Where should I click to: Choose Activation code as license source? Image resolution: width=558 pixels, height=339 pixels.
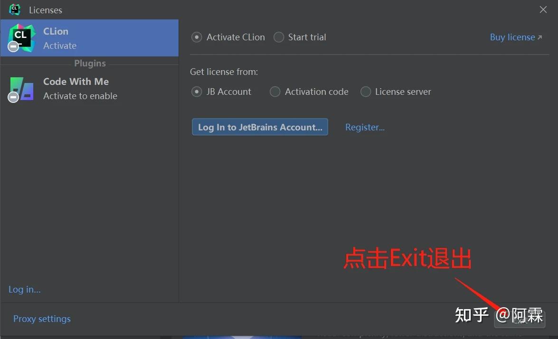coord(275,92)
